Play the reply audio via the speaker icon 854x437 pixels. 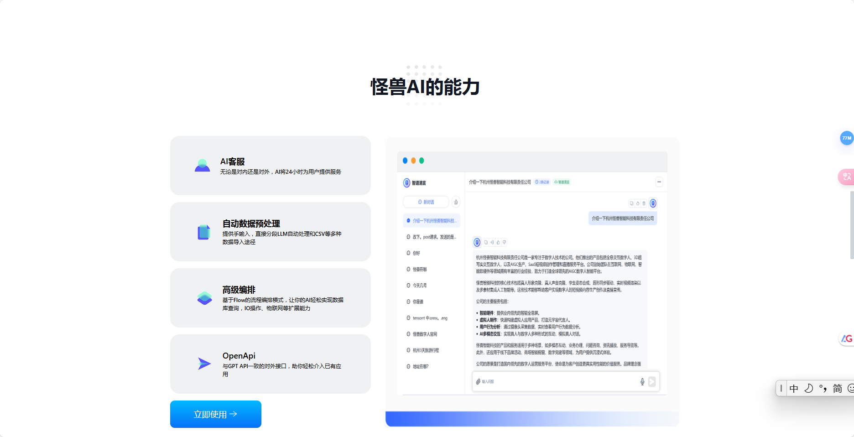(x=492, y=242)
